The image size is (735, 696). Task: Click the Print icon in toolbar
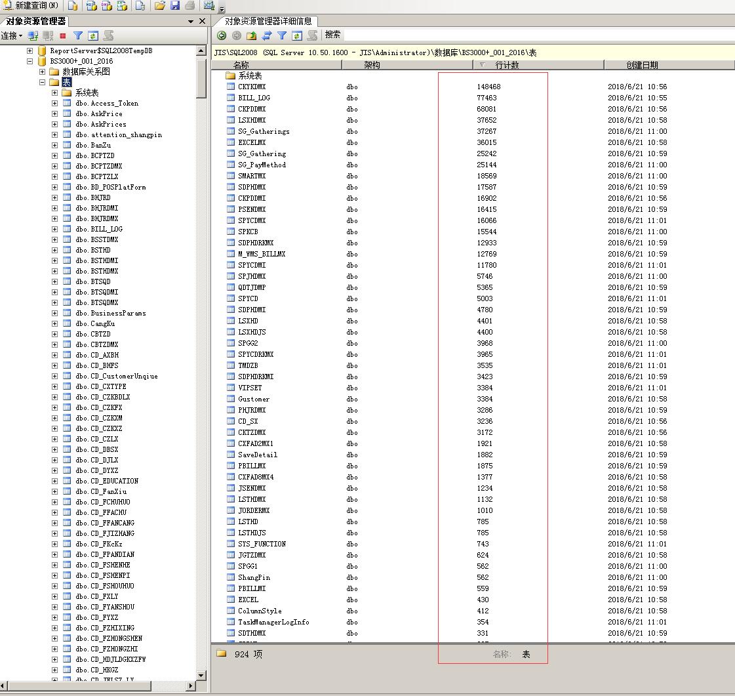190,6
